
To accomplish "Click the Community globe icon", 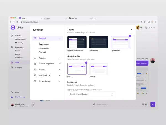I will click(x=12, y=47).
